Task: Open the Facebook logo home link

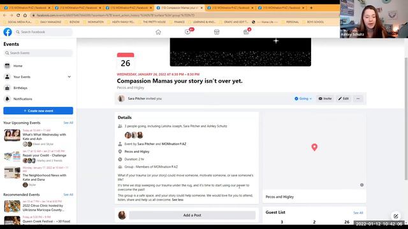Action: tap(8, 32)
